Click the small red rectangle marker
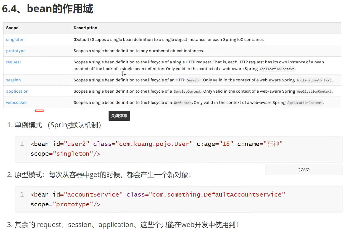The image size is (360, 246). tap(39, 111)
